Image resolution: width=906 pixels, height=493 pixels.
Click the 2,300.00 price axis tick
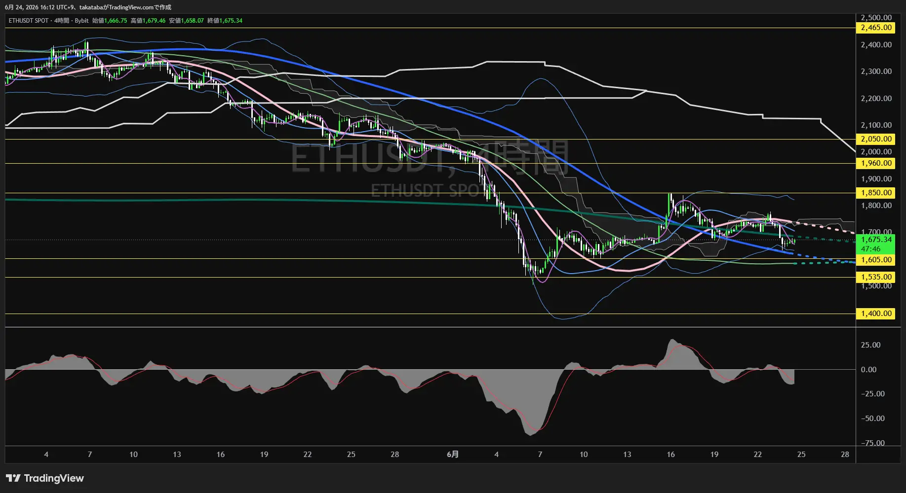876,71
